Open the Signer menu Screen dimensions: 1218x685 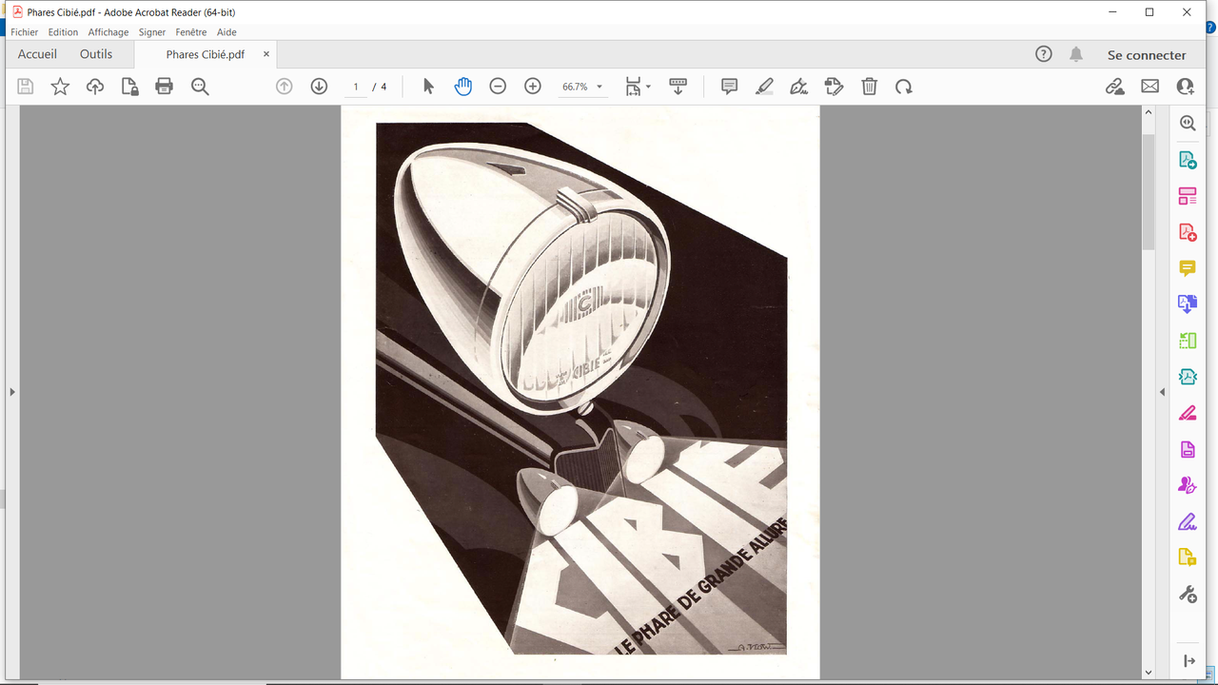pyautogui.click(x=152, y=32)
